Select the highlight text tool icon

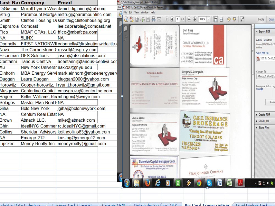pyautogui.click(x=235, y=19)
